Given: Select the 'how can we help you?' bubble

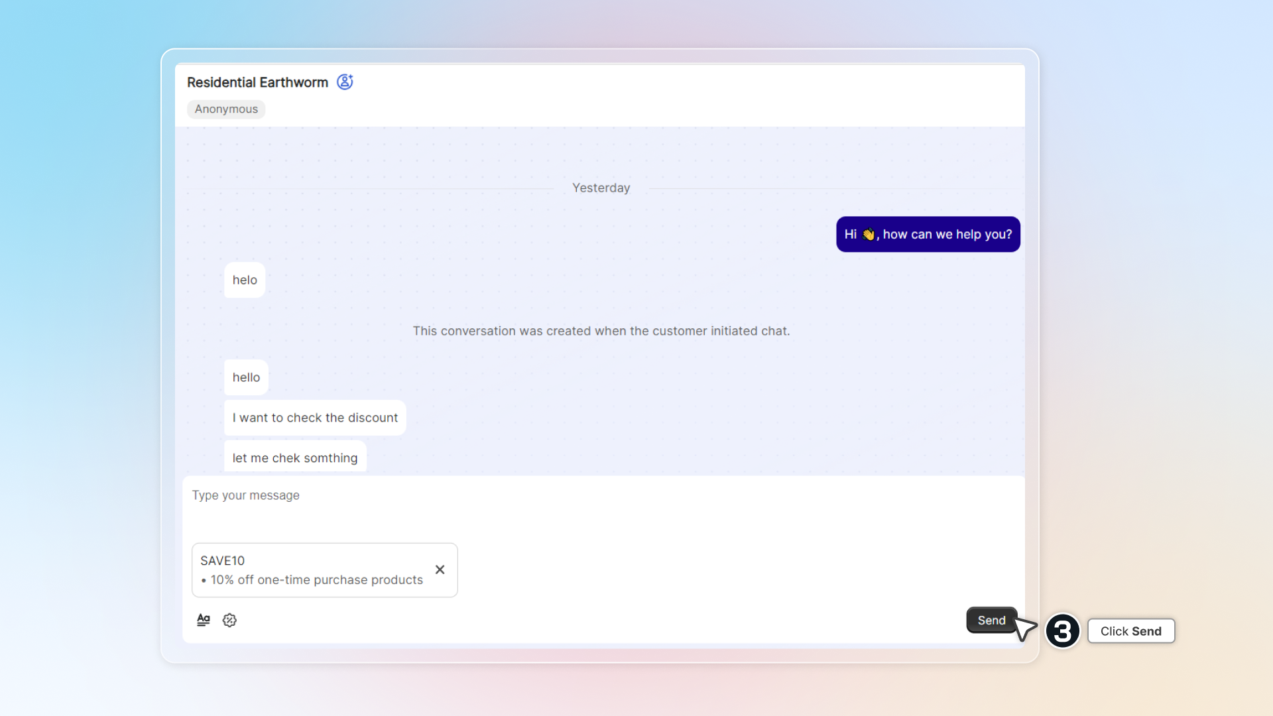Looking at the screenshot, I should coord(947,235).
